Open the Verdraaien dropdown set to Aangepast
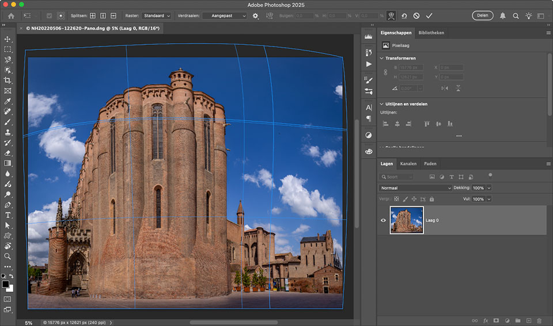 (x=226, y=16)
